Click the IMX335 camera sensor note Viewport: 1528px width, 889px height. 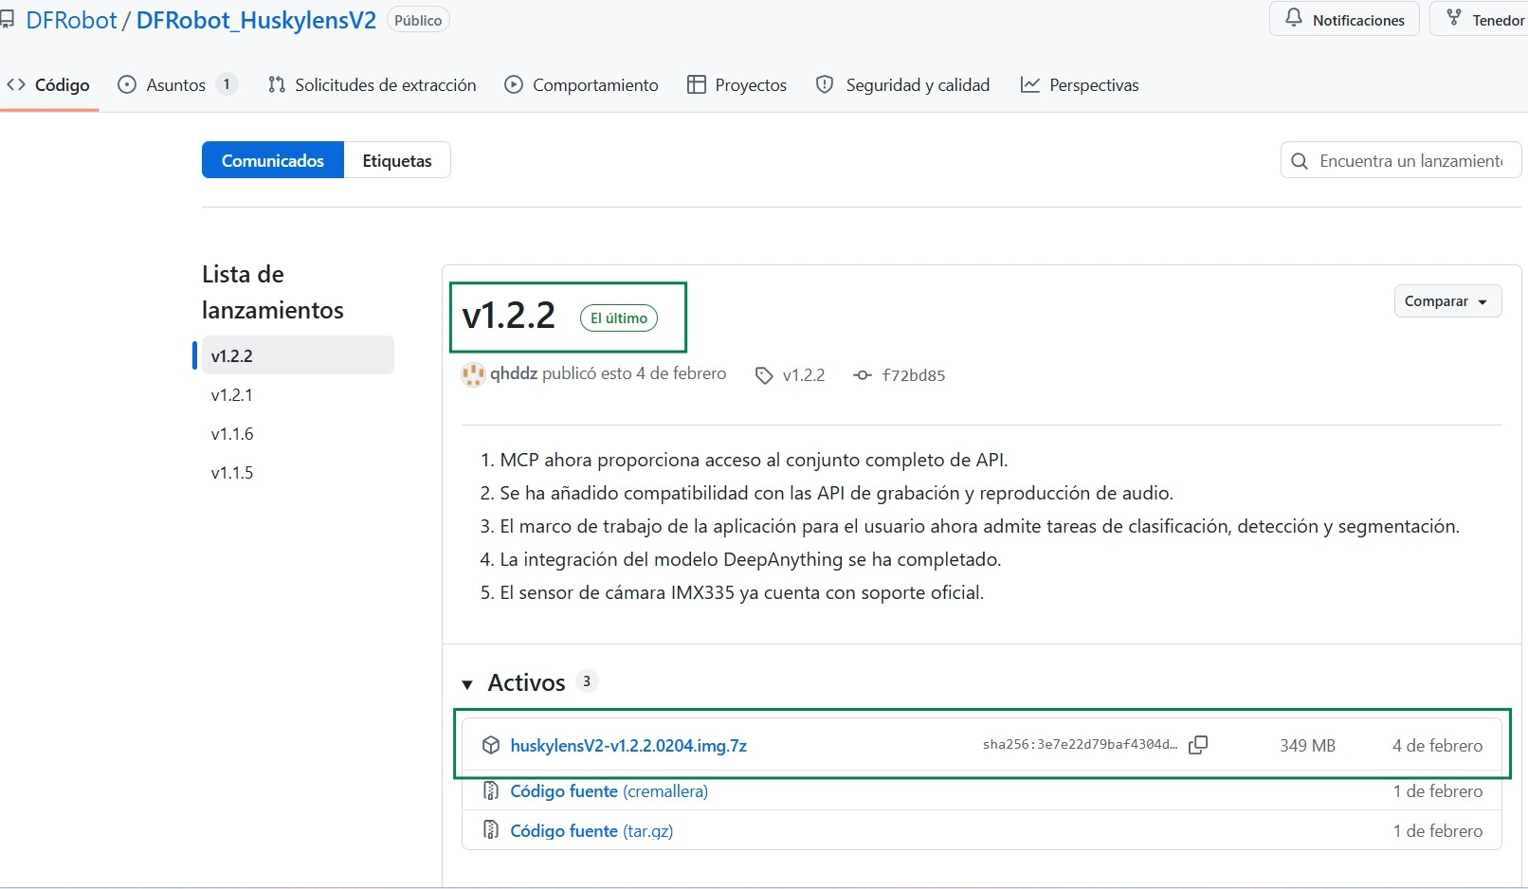[742, 592]
